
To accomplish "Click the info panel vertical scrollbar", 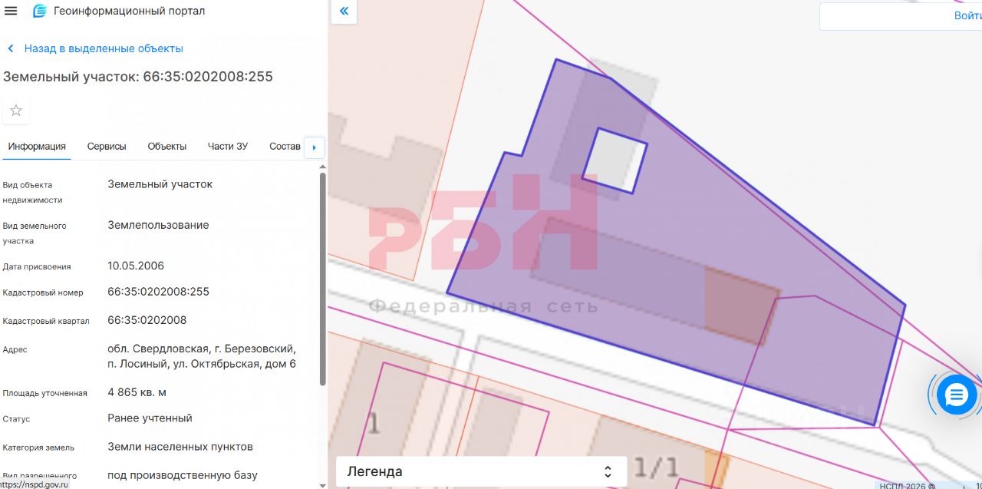I will tap(323, 279).
